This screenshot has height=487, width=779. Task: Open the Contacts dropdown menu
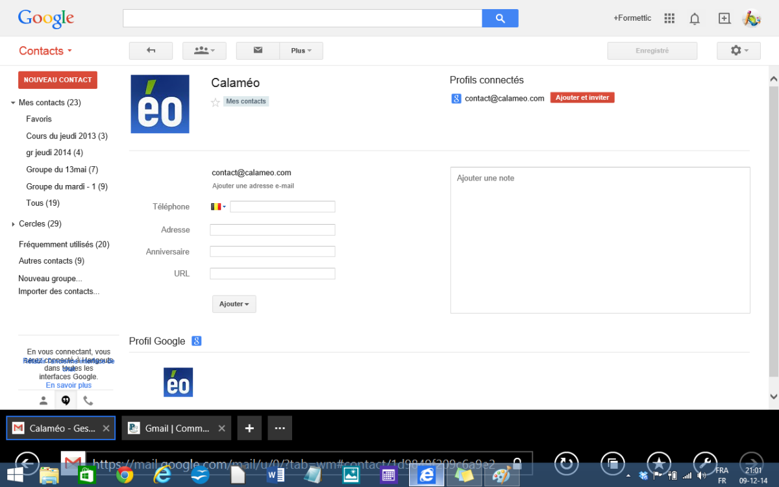[x=45, y=51]
